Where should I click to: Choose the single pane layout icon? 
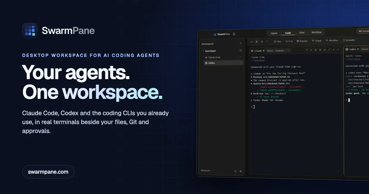pos(252,42)
